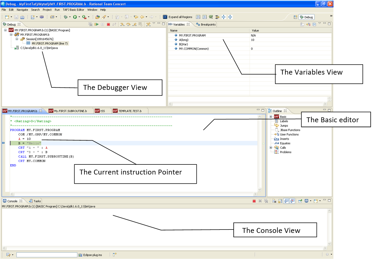The width and height of the screenshot is (375, 261).
Task: Collapse the MY.FIRST.PROGRAM.b (1) tree node
Action: 6,30
